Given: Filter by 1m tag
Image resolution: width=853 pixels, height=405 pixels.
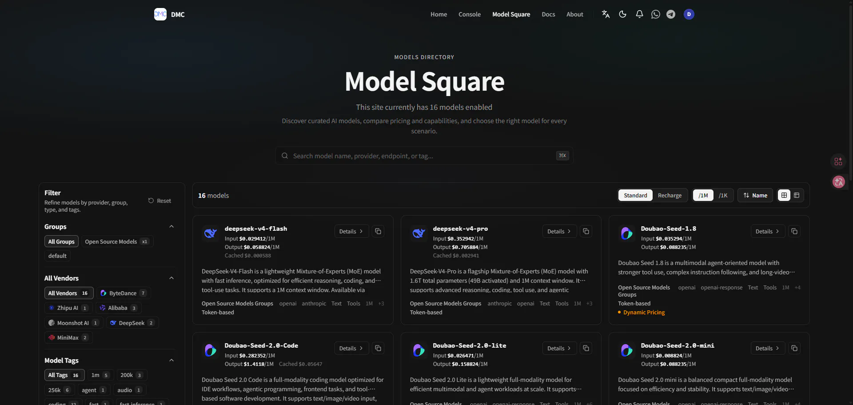Looking at the screenshot, I should pos(100,375).
